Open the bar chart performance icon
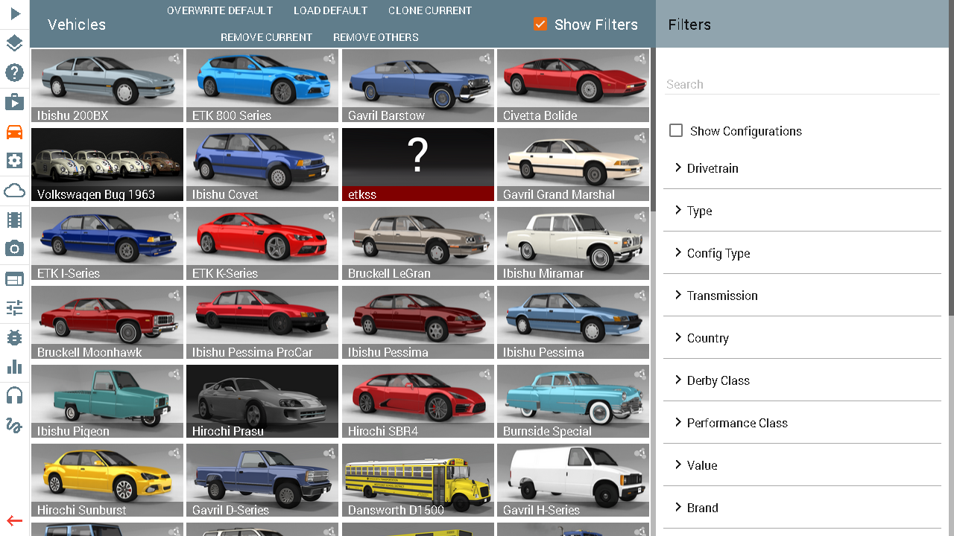This screenshot has height=536, width=954. click(15, 366)
